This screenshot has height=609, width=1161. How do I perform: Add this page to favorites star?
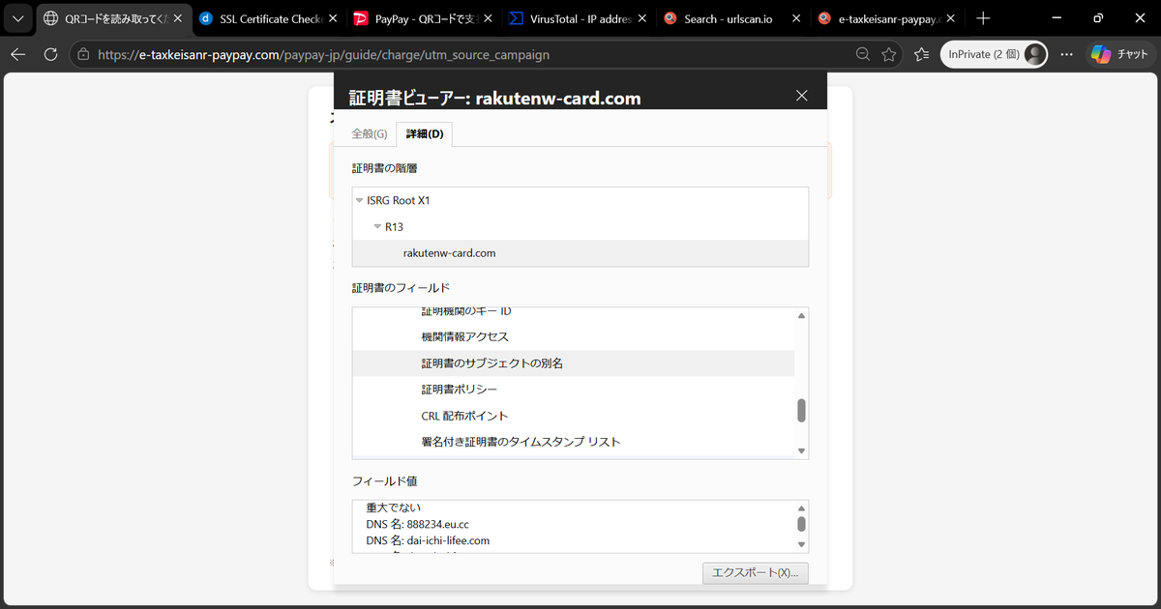(889, 55)
